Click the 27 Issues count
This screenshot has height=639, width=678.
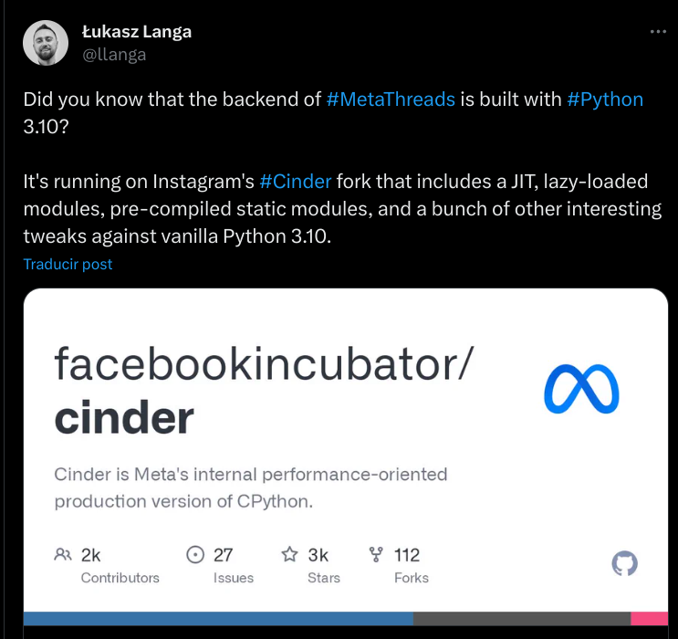224,554
